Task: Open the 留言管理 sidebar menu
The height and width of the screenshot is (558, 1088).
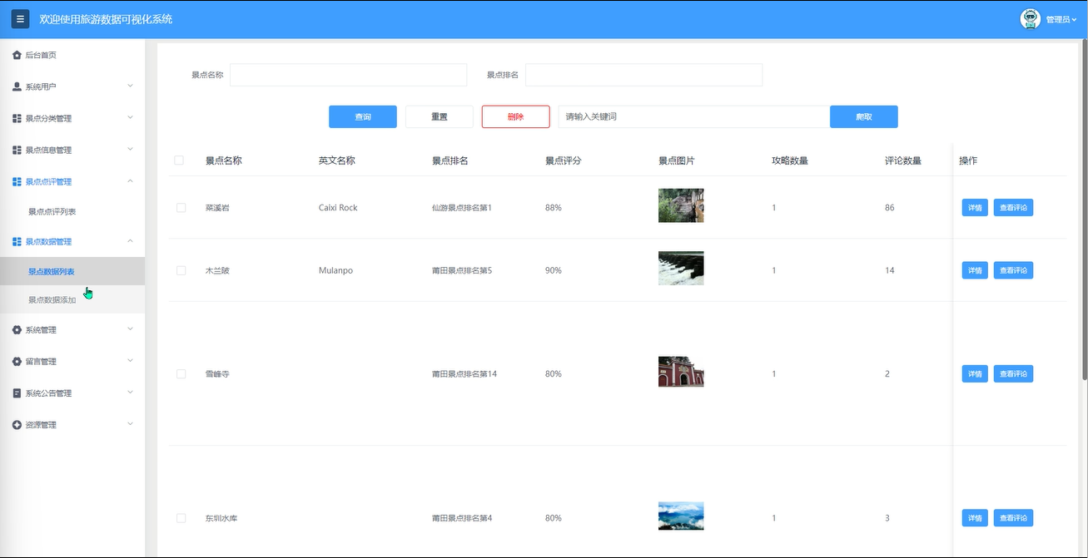Action: [x=72, y=362]
